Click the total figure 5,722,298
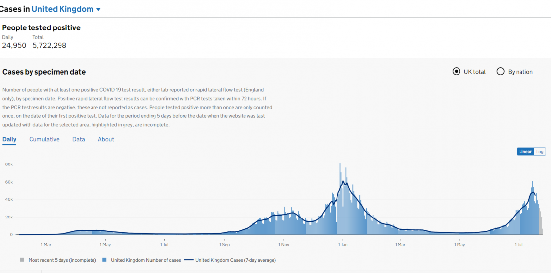The width and height of the screenshot is (551, 273). click(49, 46)
